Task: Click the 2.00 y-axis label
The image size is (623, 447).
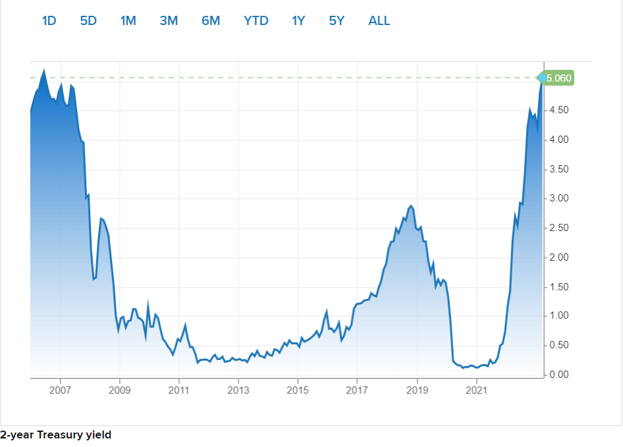Action: pos(559,257)
